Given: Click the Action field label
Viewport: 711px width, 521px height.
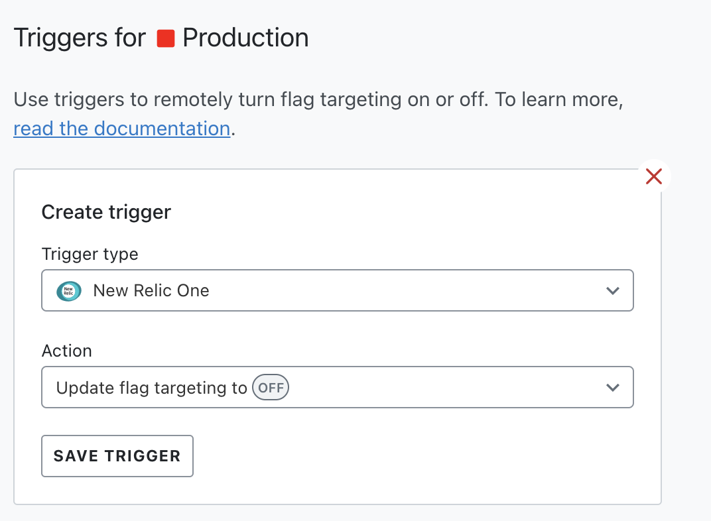Looking at the screenshot, I should (x=67, y=351).
